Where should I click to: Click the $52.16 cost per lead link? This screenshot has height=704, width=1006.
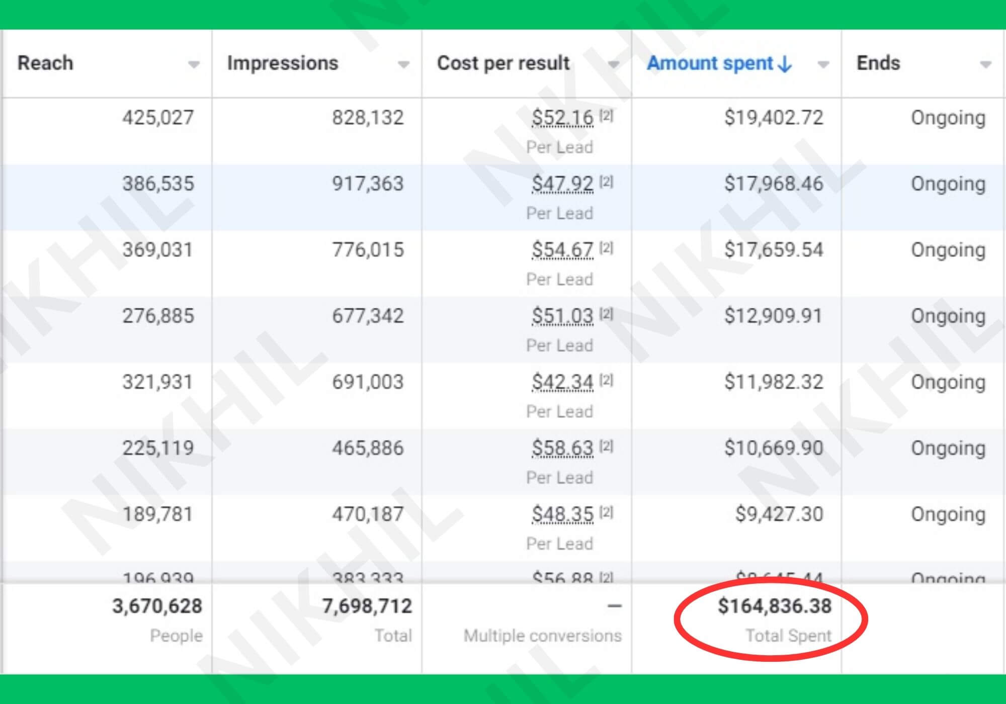pos(562,118)
